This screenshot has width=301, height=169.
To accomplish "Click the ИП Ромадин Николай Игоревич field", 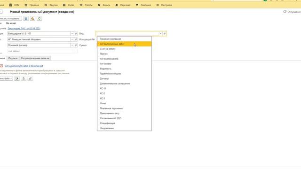I will click(39, 39).
